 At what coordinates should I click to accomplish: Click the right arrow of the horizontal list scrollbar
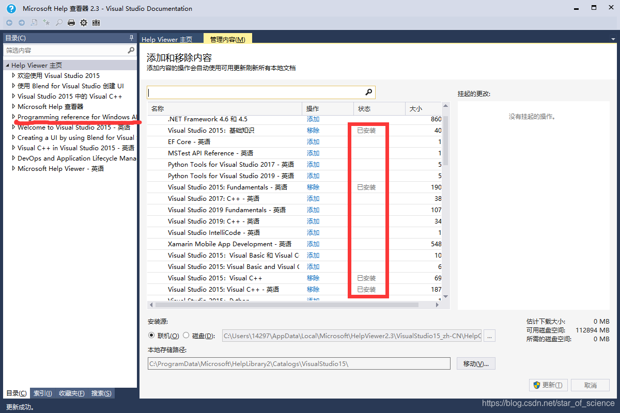(x=438, y=305)
